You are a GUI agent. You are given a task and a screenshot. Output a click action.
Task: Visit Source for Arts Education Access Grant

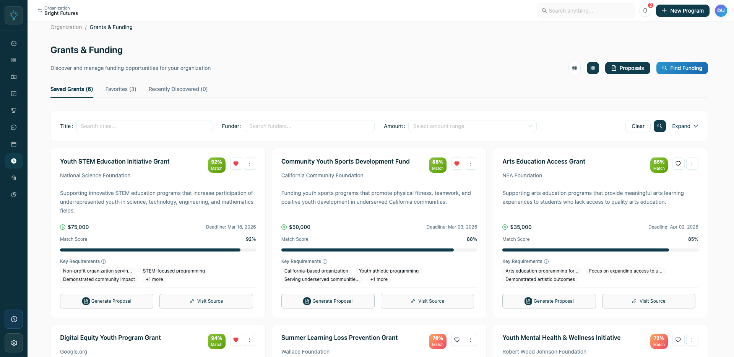pyautogui.click(x=649, y=301)
